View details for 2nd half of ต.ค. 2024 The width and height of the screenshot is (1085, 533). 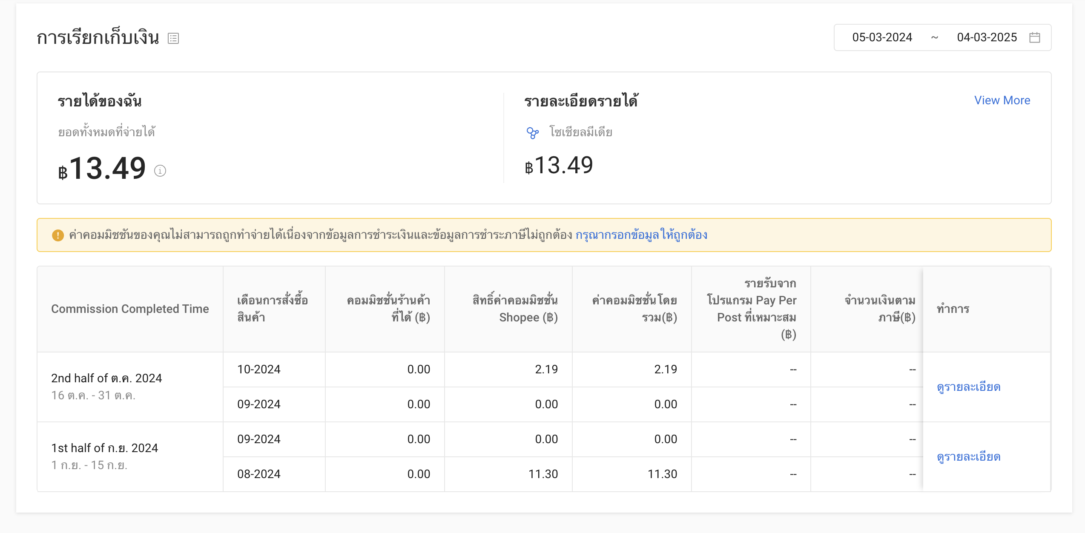pyautogui.click(x=968, y=387)
